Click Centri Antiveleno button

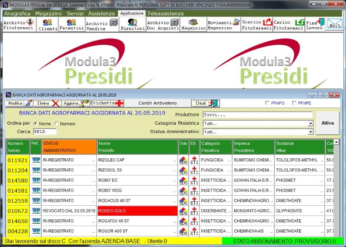tap(157, 103)
